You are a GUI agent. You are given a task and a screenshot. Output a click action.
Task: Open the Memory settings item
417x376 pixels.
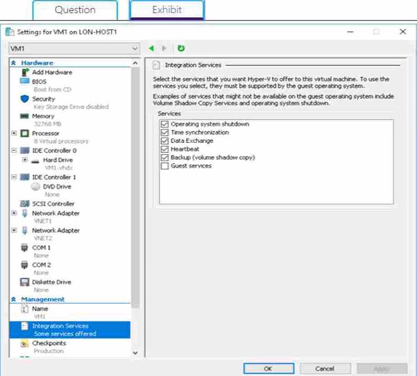click(x=43, y=116)
